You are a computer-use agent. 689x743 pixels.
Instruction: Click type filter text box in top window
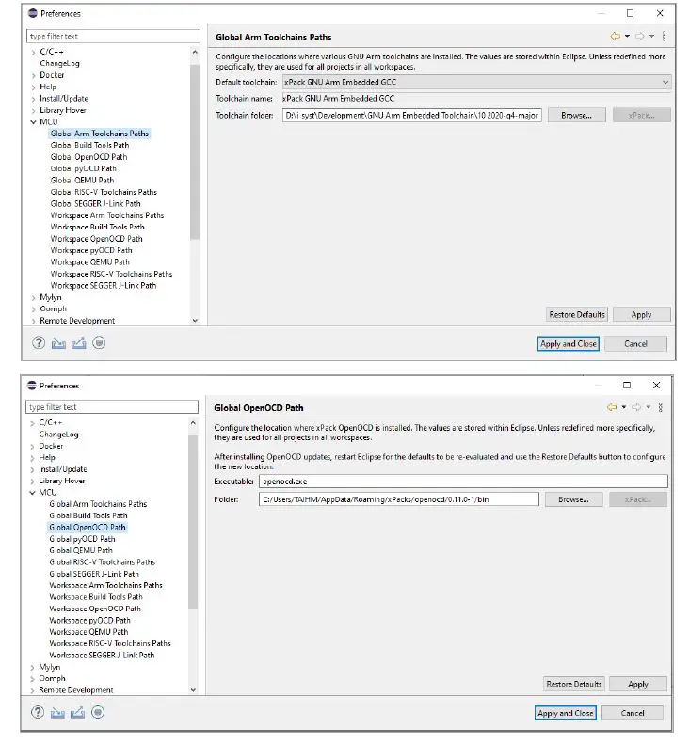tap(113, 36)
